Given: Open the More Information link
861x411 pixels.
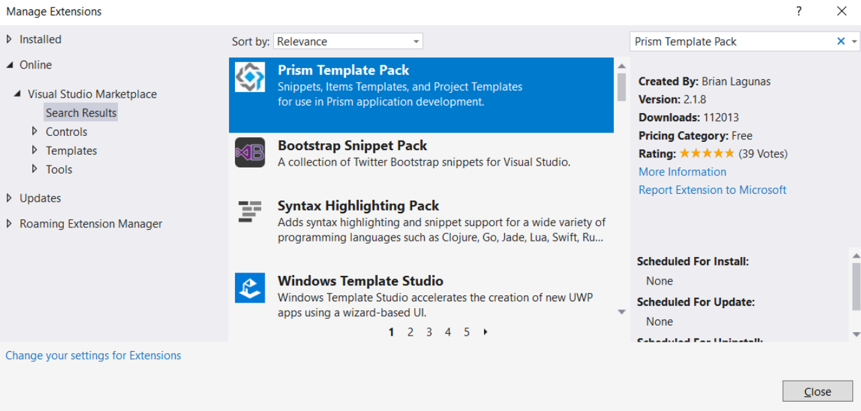Looking at the screenshot, I should 682,172.
